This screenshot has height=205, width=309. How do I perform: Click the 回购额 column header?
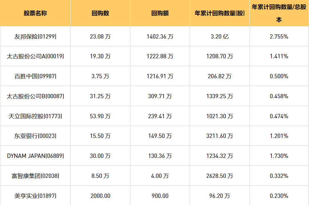click(x=160, y=13)
